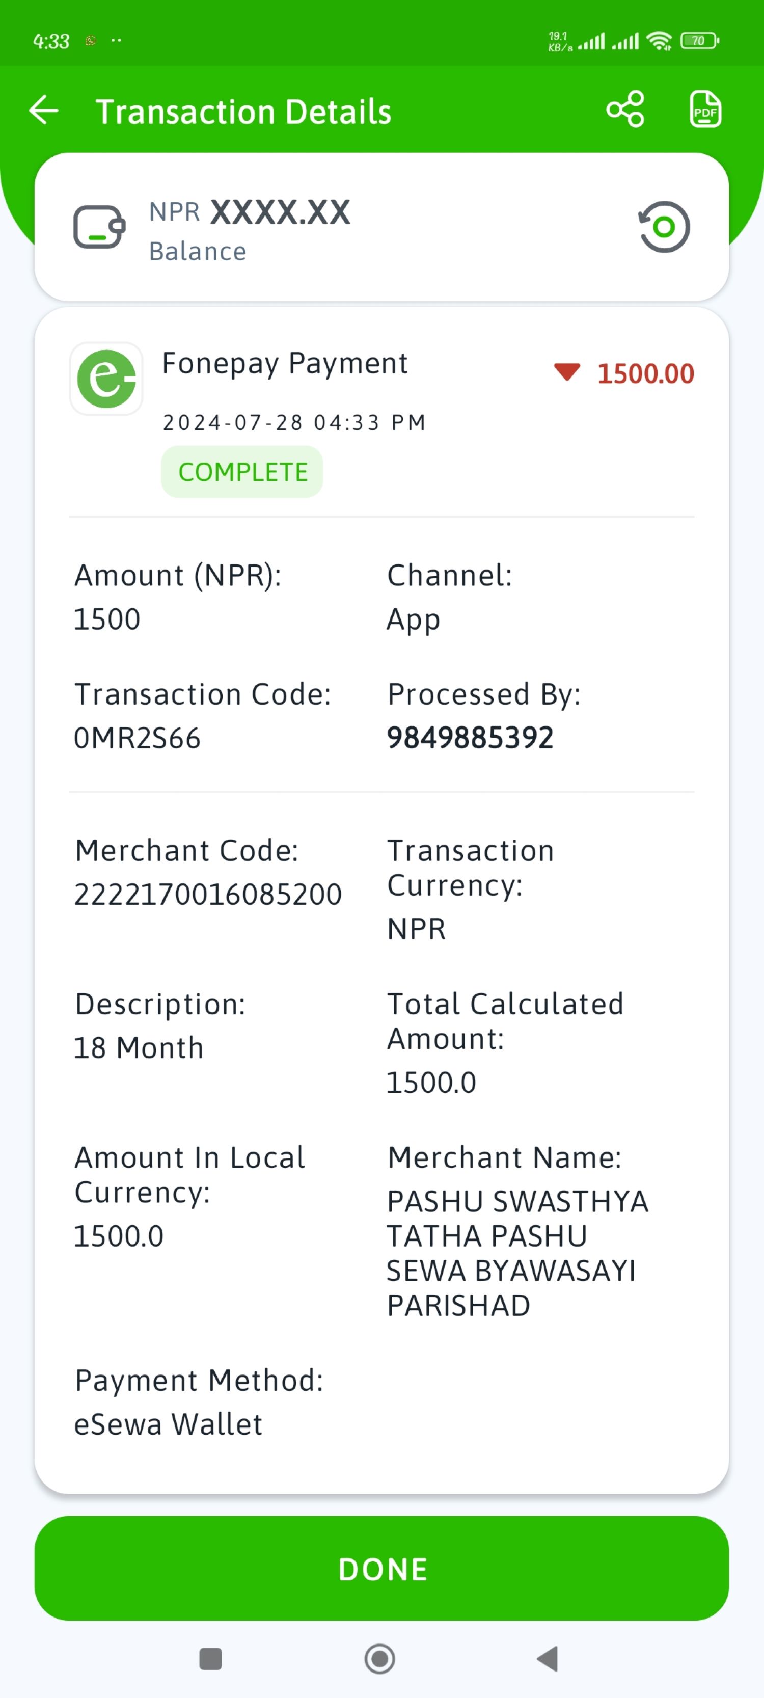This screenshot has height=1698, width=764.
Task: Tap the COMPLETE status badge
Action: (242, 472)
